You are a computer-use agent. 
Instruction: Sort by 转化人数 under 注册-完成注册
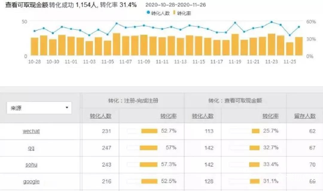click(x=100, y=116)
